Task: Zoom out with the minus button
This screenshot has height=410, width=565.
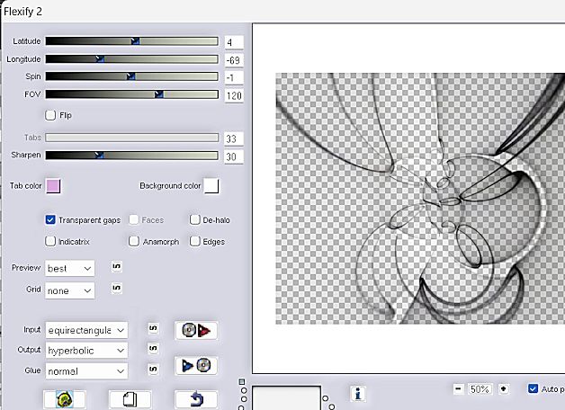Action: (458, 389)
